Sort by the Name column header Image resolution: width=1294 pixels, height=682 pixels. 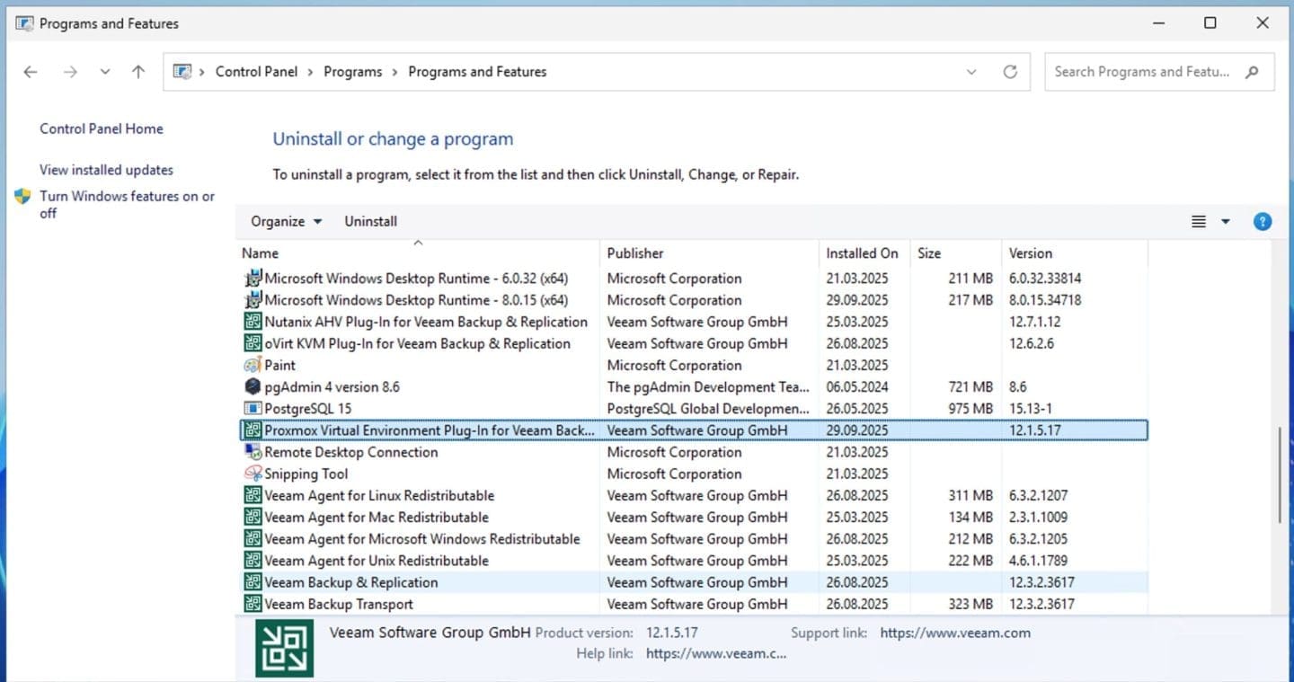click(418, 253)
